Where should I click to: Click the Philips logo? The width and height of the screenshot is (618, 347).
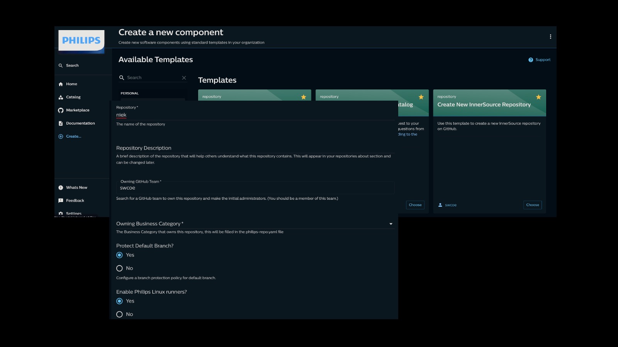(81, 40)
